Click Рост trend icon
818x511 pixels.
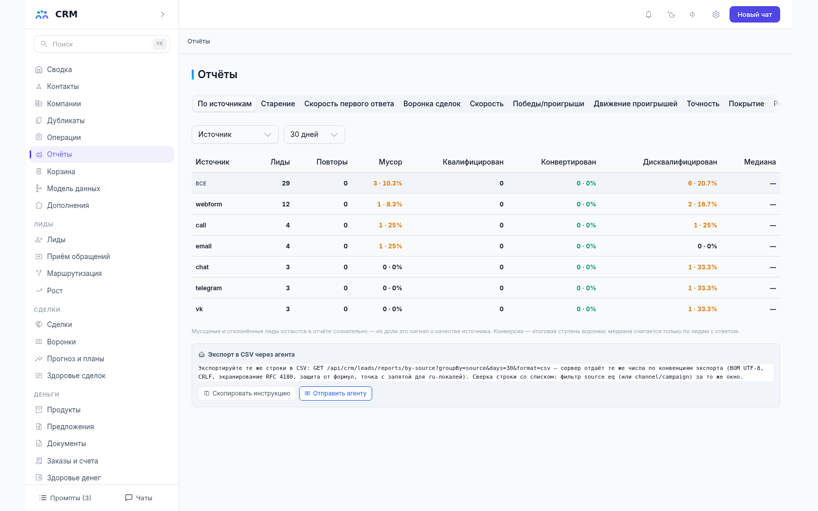[x=39, y=290]
